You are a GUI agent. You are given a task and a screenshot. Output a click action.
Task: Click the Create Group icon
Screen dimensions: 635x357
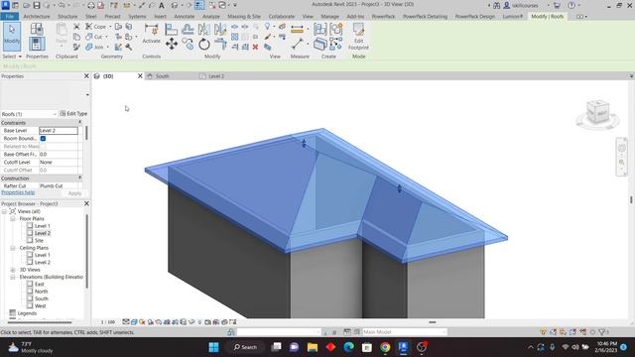(x=336, y=29)
